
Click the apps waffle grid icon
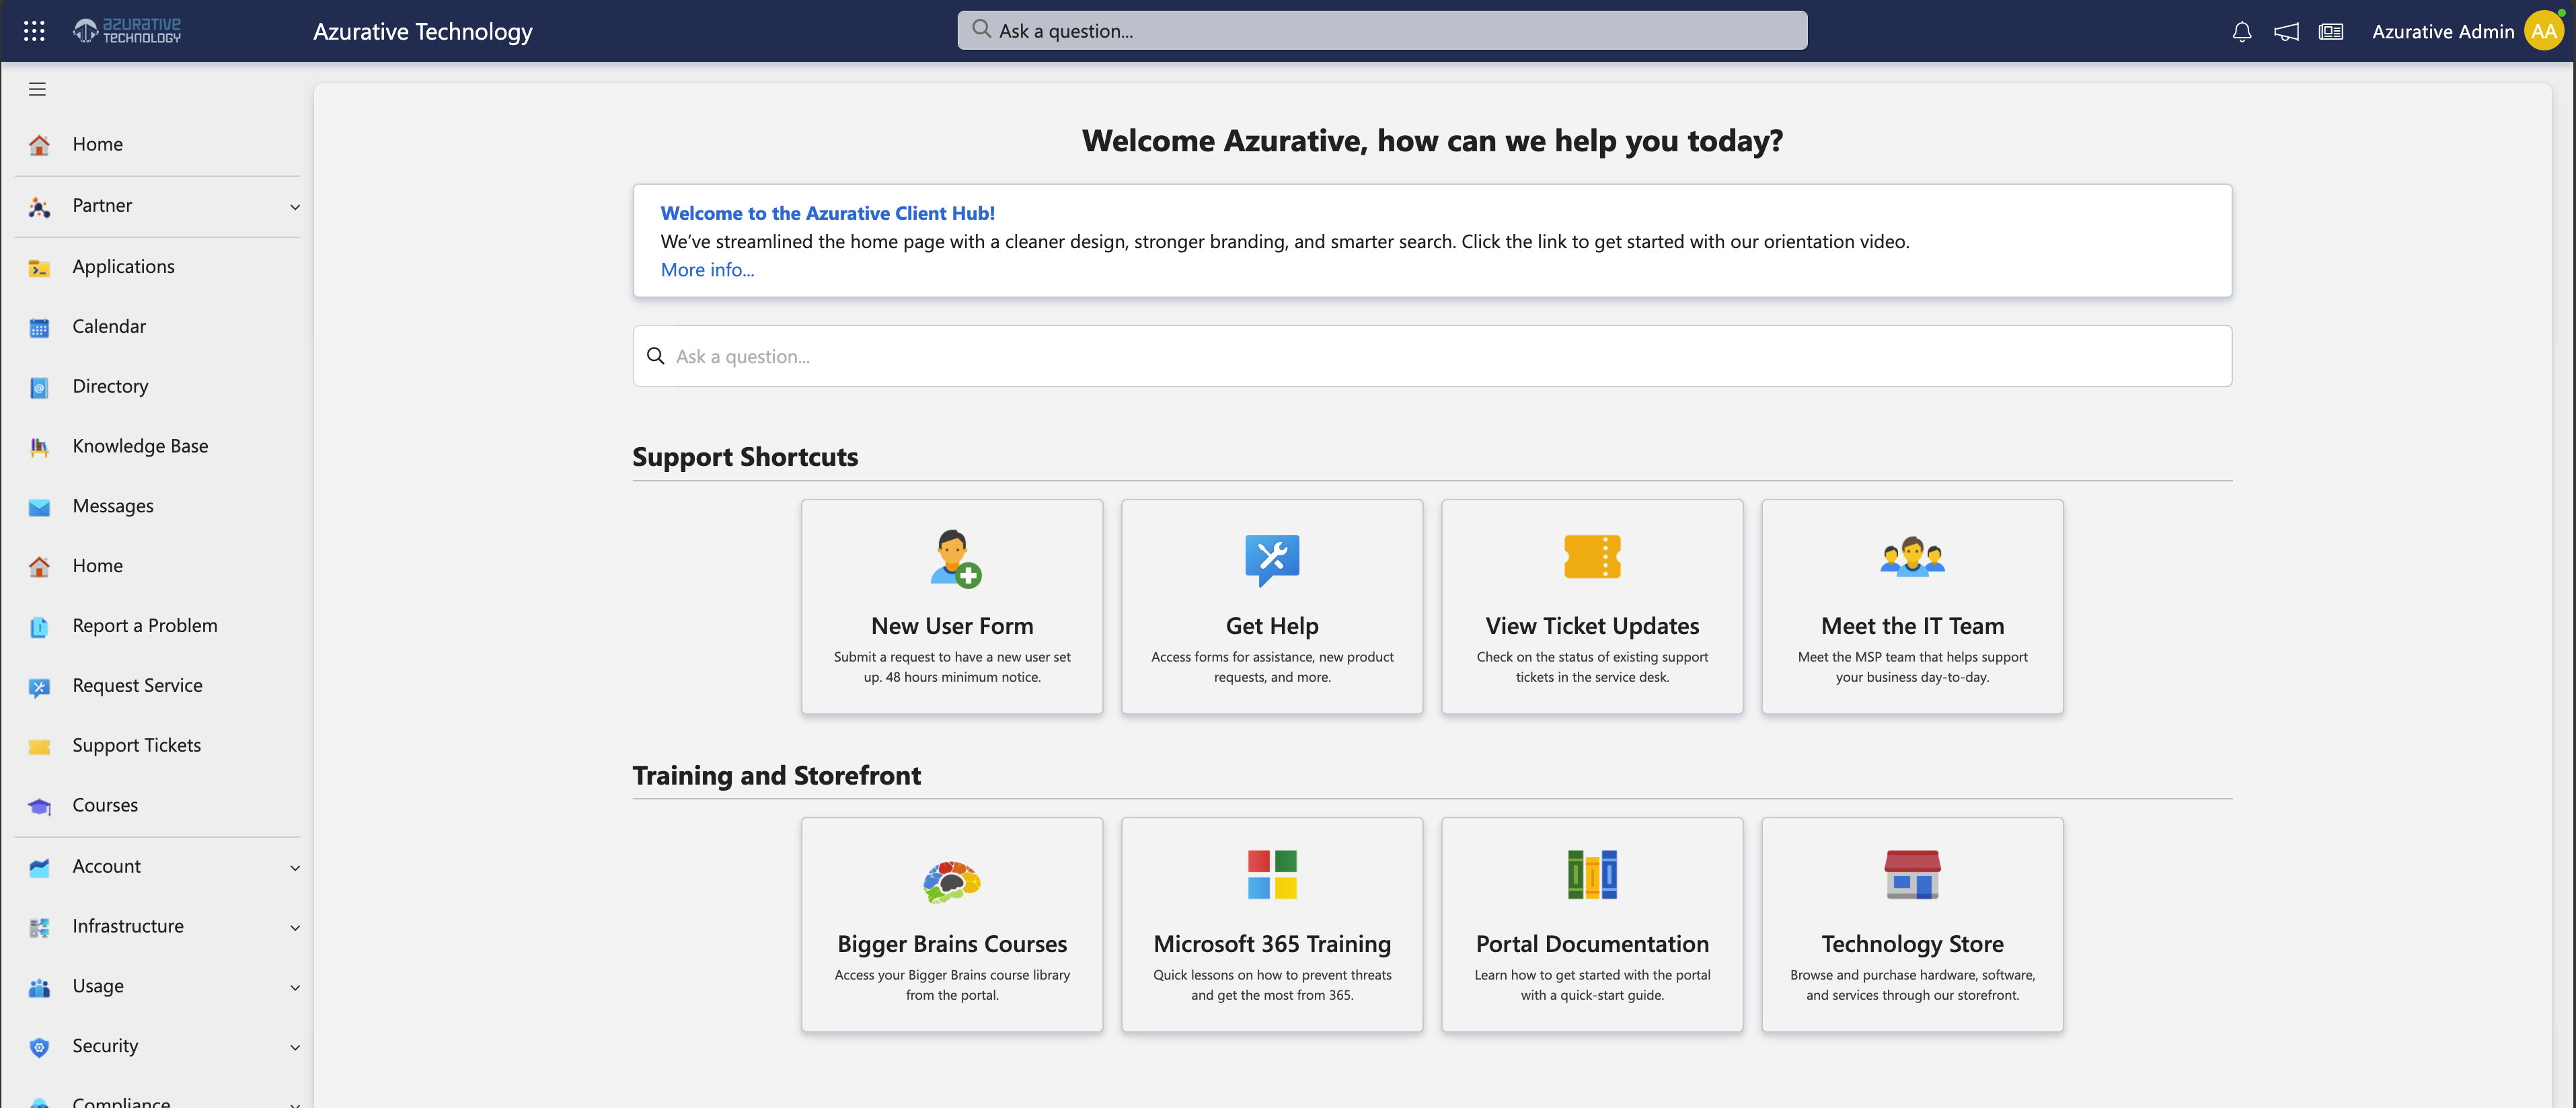[33, 30]
